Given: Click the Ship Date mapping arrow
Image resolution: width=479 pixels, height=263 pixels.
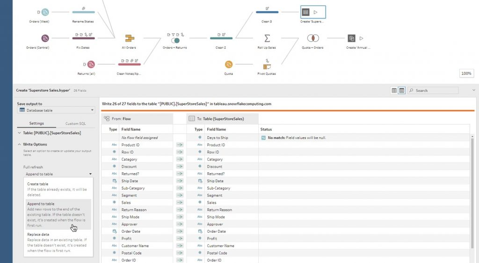Looking at the screenshot, I should click(180, 181).
